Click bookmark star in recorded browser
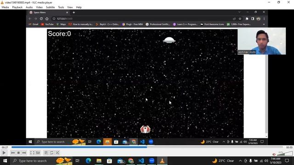Screen dimensions: 294x165 point(240,19)
